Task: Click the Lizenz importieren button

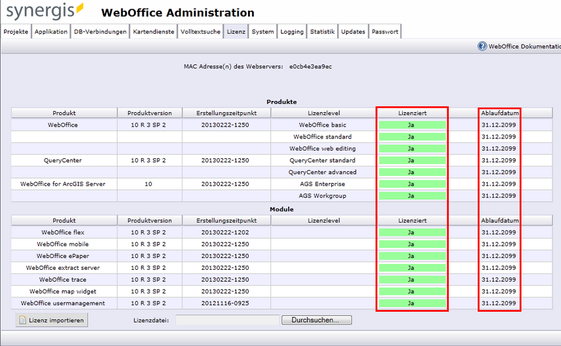Action: click(51, 320)
